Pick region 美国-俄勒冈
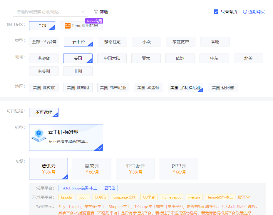The width and height of the screenshot is (273, 215). pyautogui.click(x=78, y=88)
